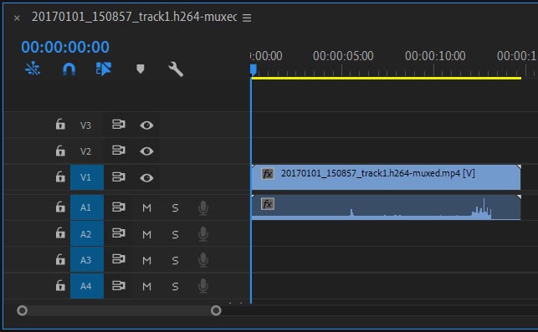Toggle A4 track targeting
Screen dimensions: 538x332
pyautogui.click(x=87, y=286)
